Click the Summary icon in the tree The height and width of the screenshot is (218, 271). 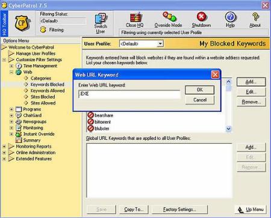(x=19, y=140)
